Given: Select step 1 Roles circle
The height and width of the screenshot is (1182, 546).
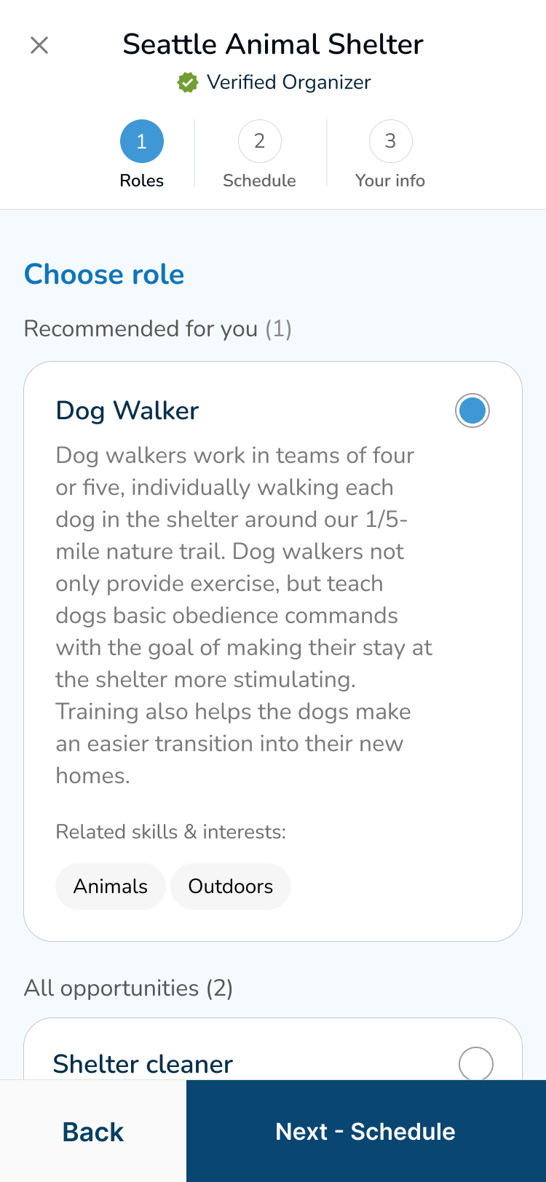Looking at the screenshot, I should point(142,141).
